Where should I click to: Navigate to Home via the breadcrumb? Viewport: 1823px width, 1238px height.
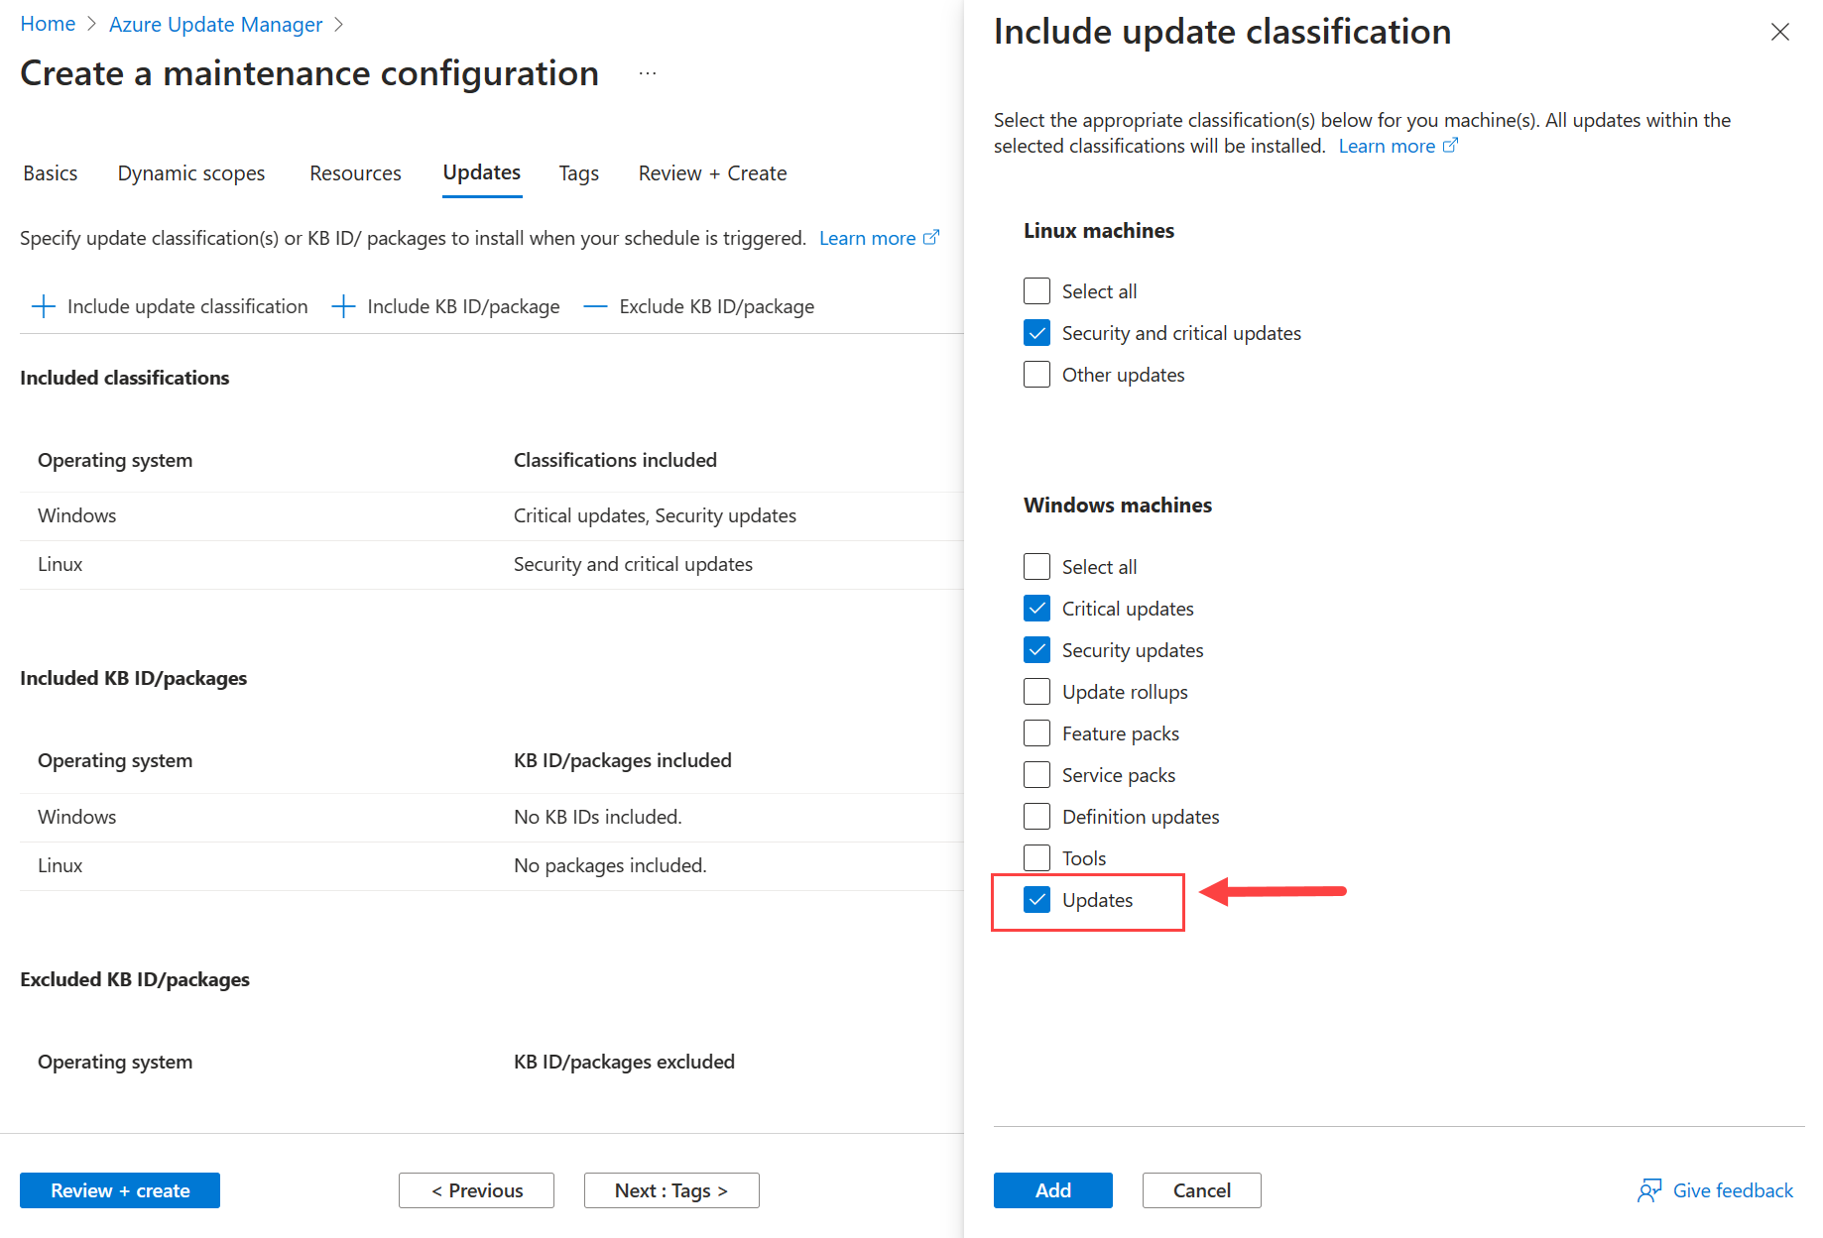click(48, 23)
